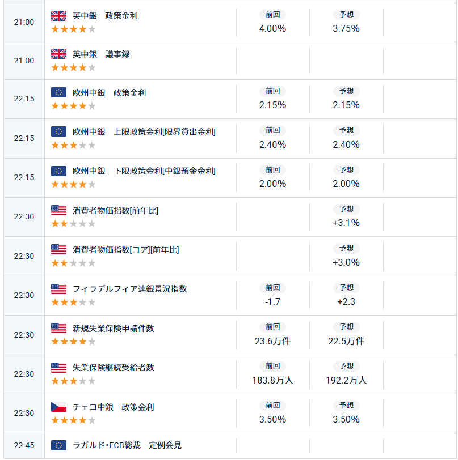The height and width of the screenshot is (460, 458).
Task: Click US flag beside 消費者物価指数[前年比]
Action: click(58, 211)
